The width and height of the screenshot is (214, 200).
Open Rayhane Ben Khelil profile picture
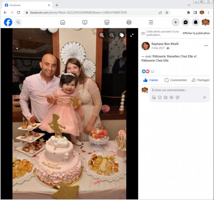(146, 46)
